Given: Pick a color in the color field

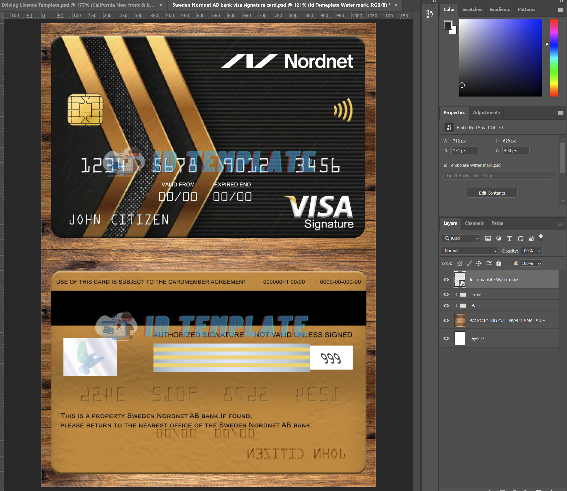Looking at the screenshot, I should point(501,58).
